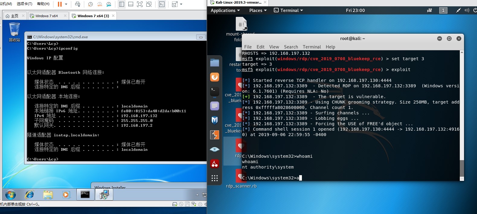Click the Fri 23:00 clock
477x214 pixels.
[x=355, y=11]
